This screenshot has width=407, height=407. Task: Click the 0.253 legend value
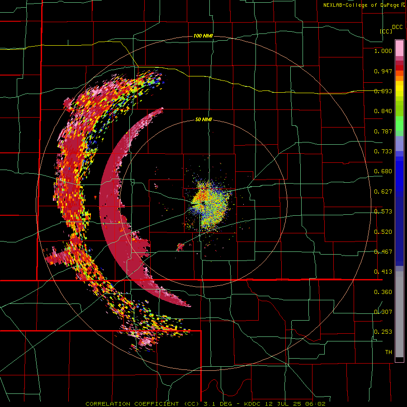[x=383, y=332]
